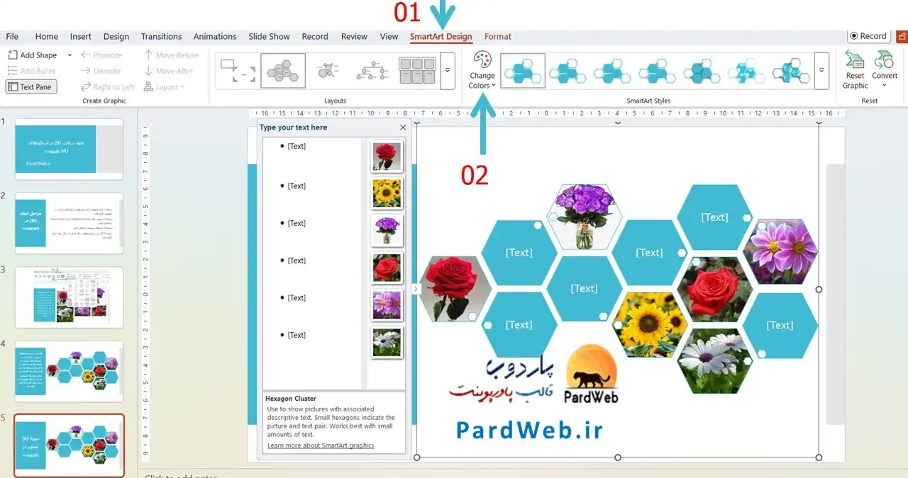Click the sunflower hexagon on the slide
The image size is (908, 478).
point(650,324)
